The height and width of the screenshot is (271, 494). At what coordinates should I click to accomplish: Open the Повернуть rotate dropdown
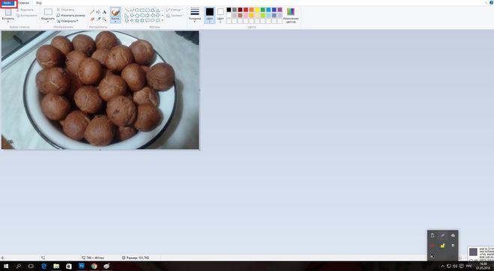[x=67, y=21]
